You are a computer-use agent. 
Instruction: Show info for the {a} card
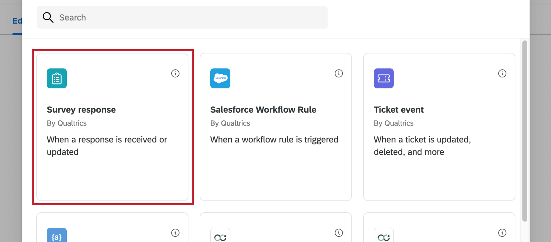[x=175, y=233]
